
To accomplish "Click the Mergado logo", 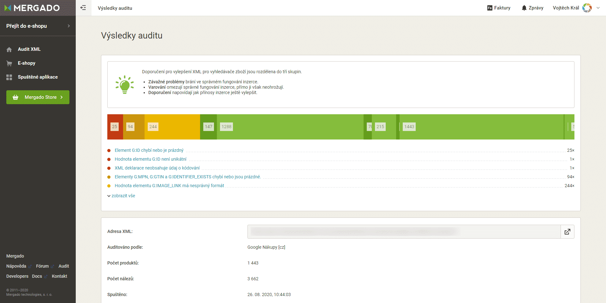I will (32, 8).
